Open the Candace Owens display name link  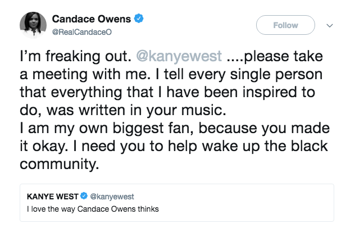coord(94,19)
